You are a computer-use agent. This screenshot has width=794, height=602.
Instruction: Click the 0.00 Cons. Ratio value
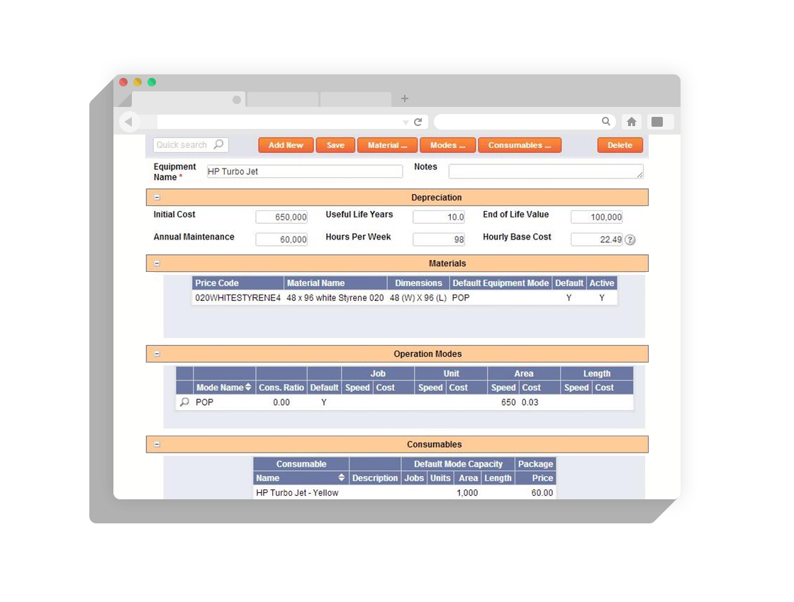pos(281,402)
